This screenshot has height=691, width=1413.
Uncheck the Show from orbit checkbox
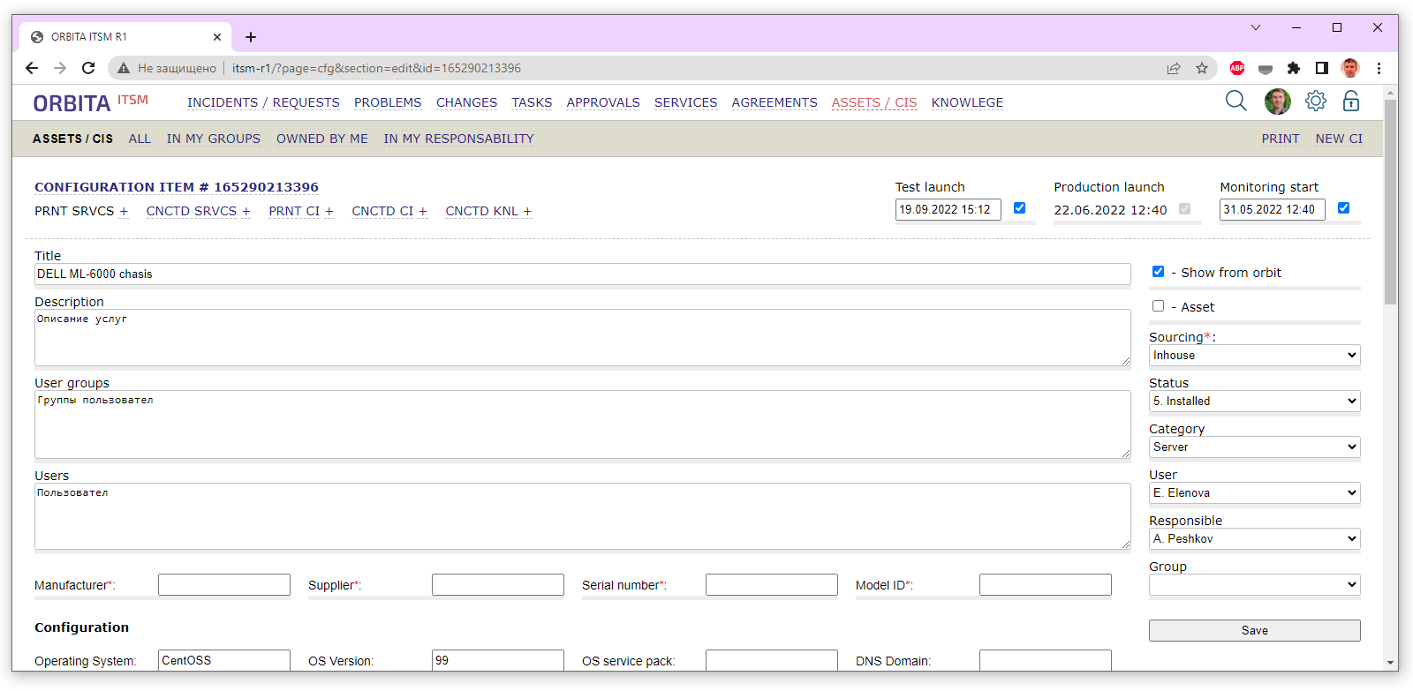click(x=1158, y=272)
